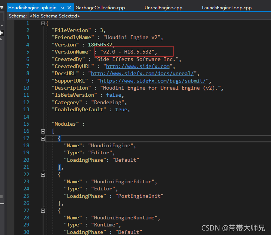Click the "PostEngineInit" loading phase value

click(139, 196)
